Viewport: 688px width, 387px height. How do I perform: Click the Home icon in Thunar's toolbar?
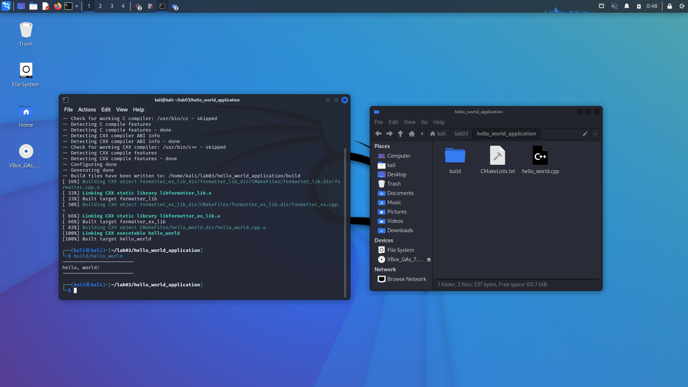411,134
